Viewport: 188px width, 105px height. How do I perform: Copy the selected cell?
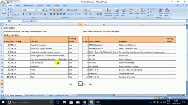pos(10,12)
